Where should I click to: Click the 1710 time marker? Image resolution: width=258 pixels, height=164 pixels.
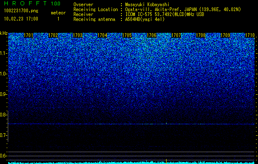tap(250, 35)
